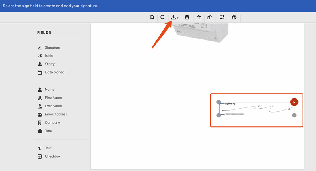Select the Stamp icon
This screenshot has height=171, width=316.
click(x=40, y=64)
